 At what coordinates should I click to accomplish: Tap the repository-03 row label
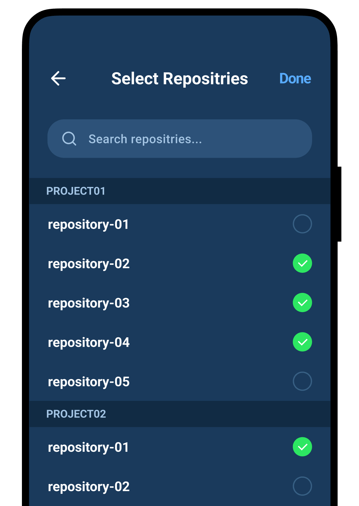tap(89, 303)
